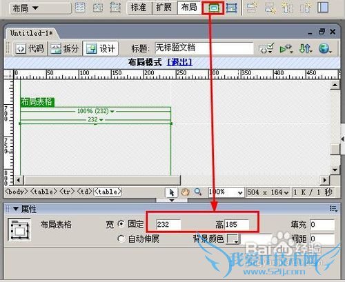Select the draw layout table tool
The height and width of the screenshot is (282, 345).
pos(213,8)
